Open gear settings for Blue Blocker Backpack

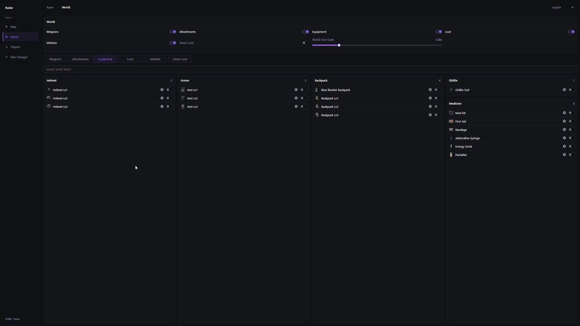430,90
